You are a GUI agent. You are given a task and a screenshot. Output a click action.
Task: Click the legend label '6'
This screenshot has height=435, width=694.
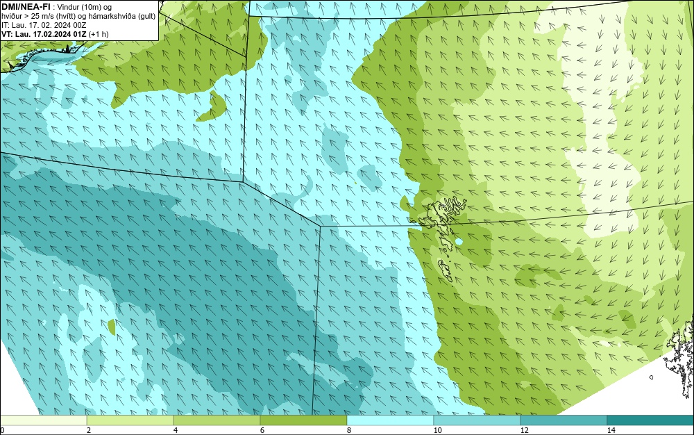tap(262, 431)
